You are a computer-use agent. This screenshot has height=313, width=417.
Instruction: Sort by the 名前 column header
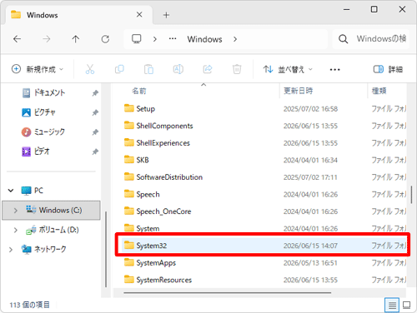[139, 91]
